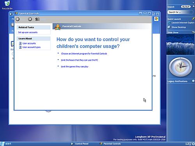Open the Recycle Bin desktop icon
The height and width of the screenshot is (146, 195).
7,5
